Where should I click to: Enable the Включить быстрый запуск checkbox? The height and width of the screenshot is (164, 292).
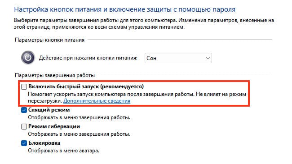[24, 86]
